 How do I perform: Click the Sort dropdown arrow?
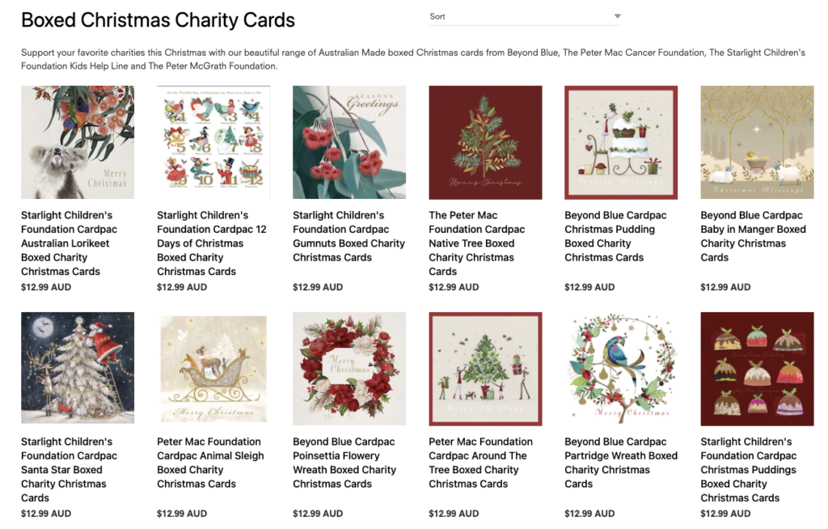click(x=617, y=16)
